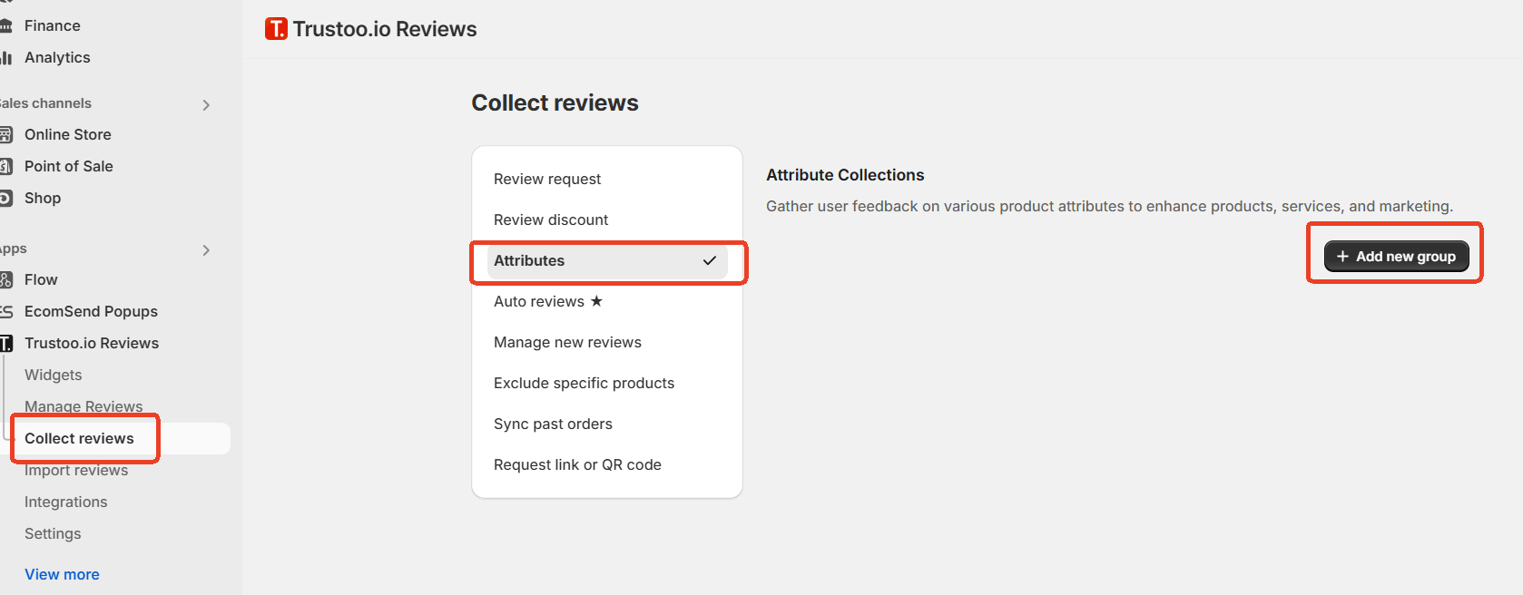Screen dimensions: 1523x595
Task: Click the Trustoo.io logo icon in header
Action: coord(276,29)
